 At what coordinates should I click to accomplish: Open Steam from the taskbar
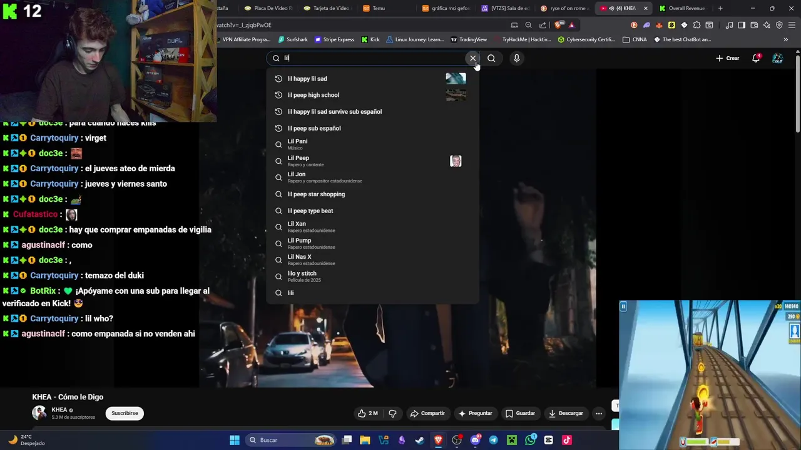pos(420,440)
